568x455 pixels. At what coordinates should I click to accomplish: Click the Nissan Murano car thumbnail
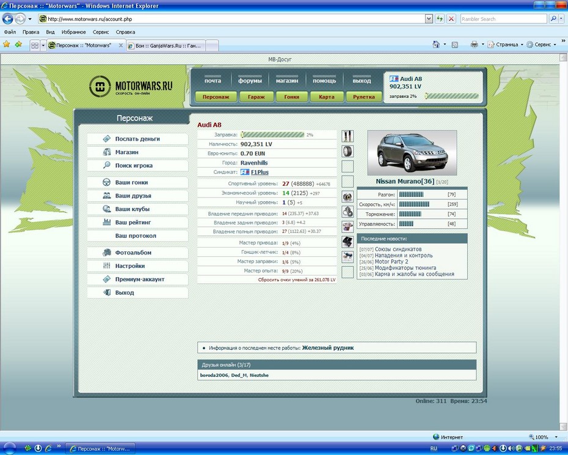(412, 153)
